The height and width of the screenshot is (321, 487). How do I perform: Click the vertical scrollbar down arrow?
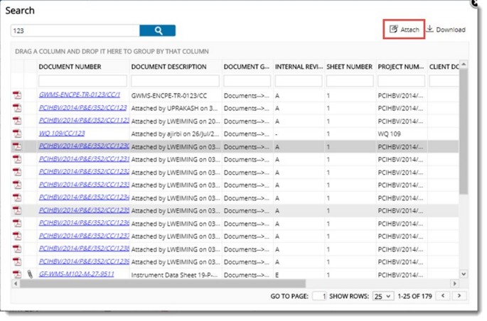(x=464, y=273)
